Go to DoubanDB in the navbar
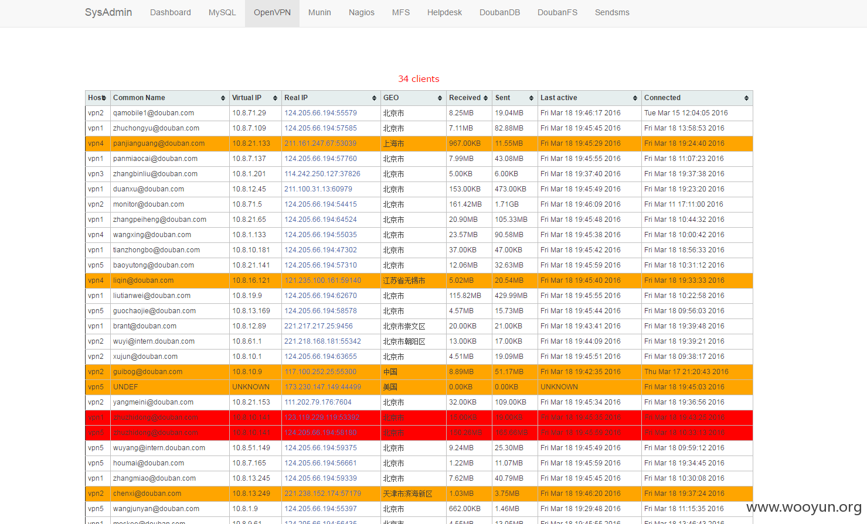The height and width of the screenshot is (524, 867). click(499, 12)
